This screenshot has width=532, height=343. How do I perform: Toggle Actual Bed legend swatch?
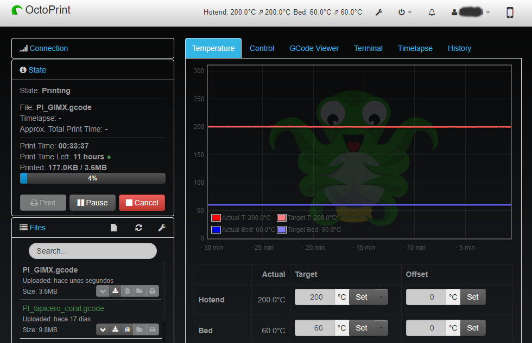tap(216, 230)
